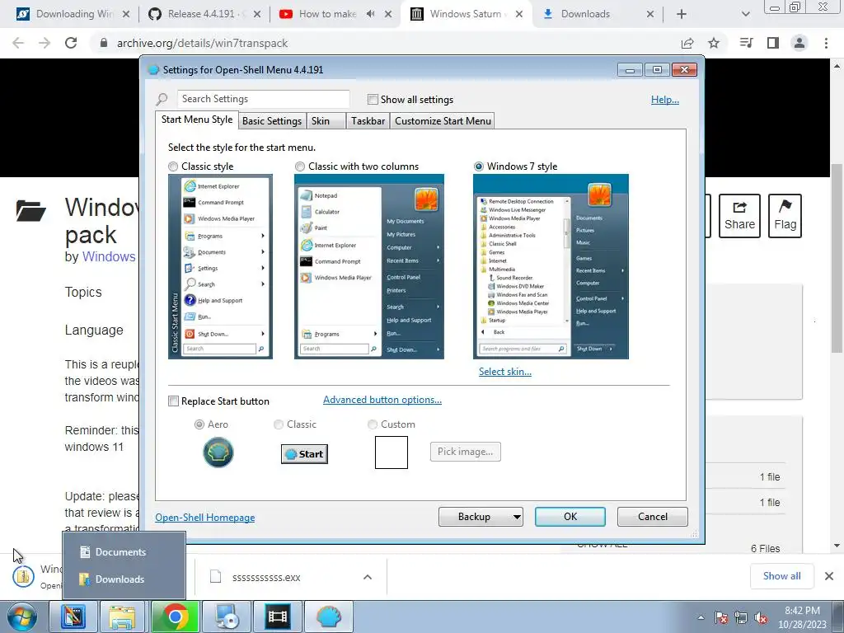Viewport: 844px width, 633px height.
Task: Click Select skin... link
Action: [505, 372]
